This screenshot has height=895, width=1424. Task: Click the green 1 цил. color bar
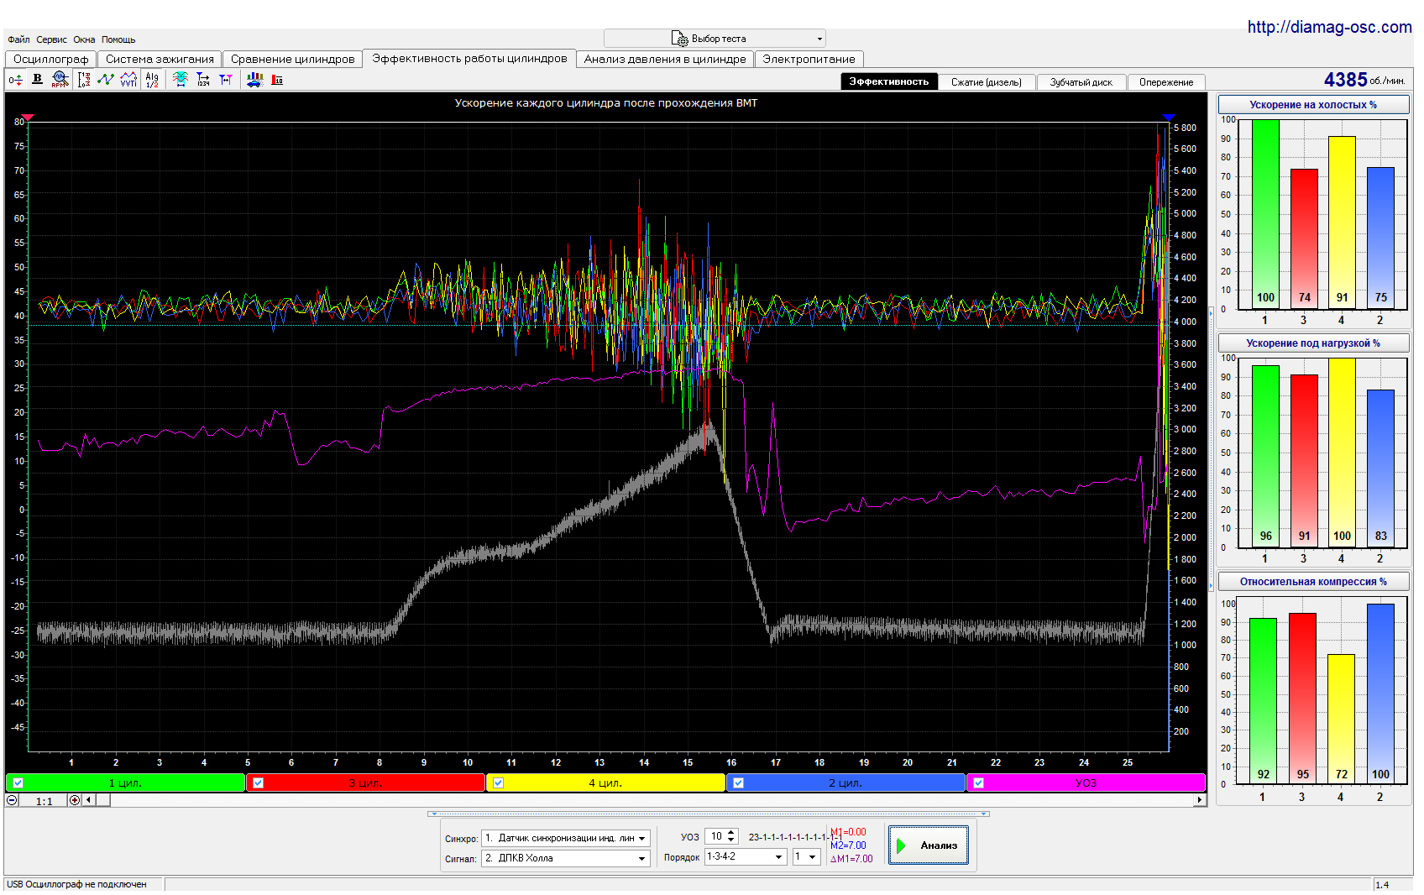click(125, 782)
